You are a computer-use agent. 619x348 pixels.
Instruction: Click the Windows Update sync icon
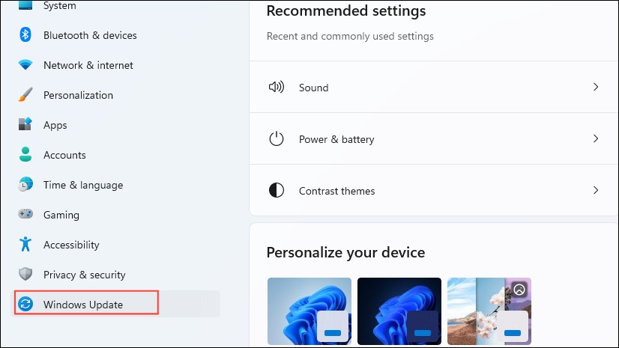coord(25,304)
